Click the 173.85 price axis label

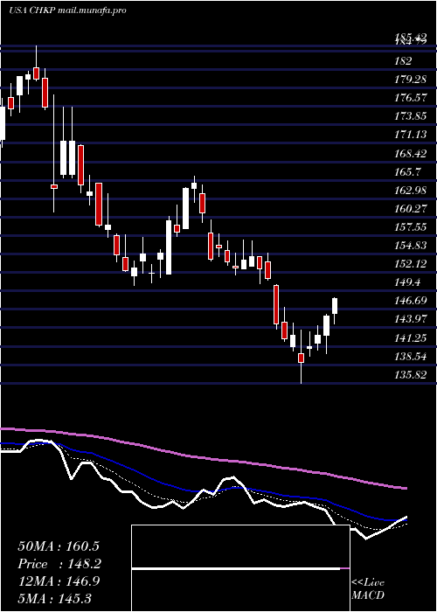tap(411, 116)
